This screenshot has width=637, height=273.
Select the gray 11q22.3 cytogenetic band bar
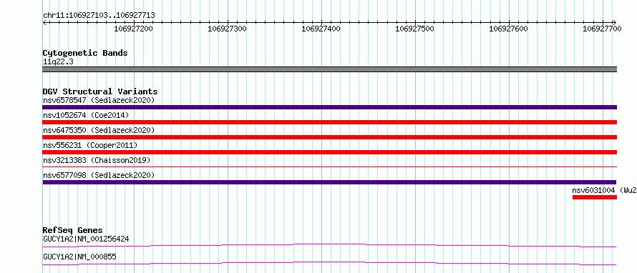(330, 69)
